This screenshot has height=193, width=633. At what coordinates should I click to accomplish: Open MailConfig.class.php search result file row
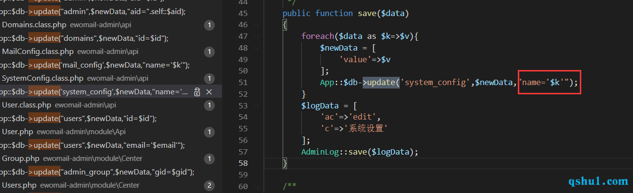(111, 52)
